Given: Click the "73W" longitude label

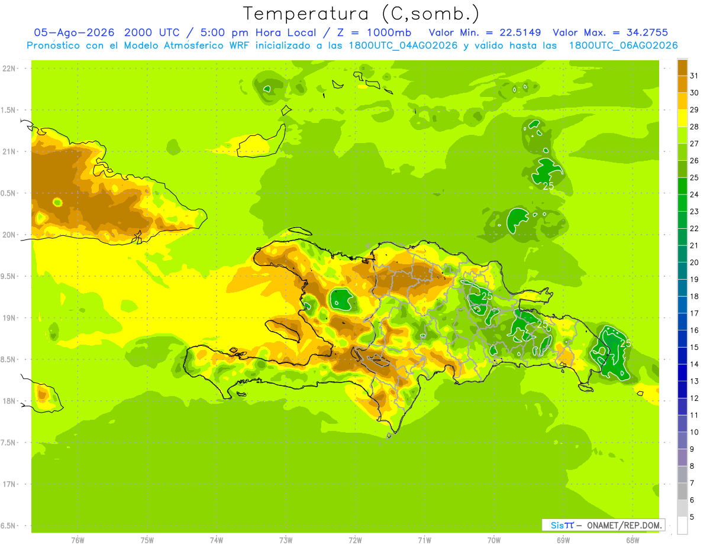Looking at the screenshot, I should [x=286, y=540].
